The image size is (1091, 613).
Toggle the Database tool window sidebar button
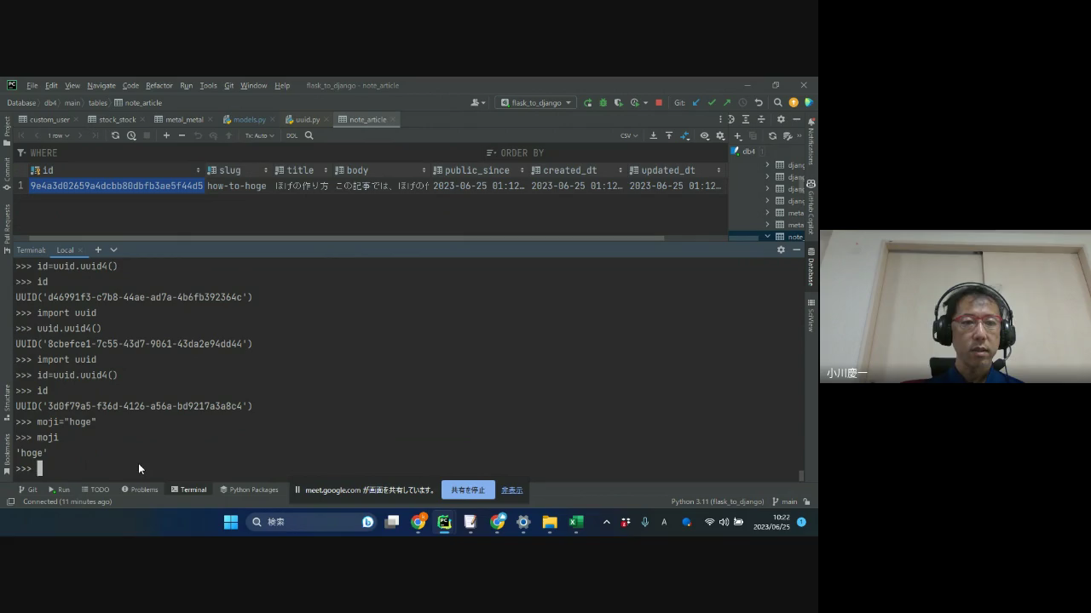pyautogui.click(x=811, y=266)
